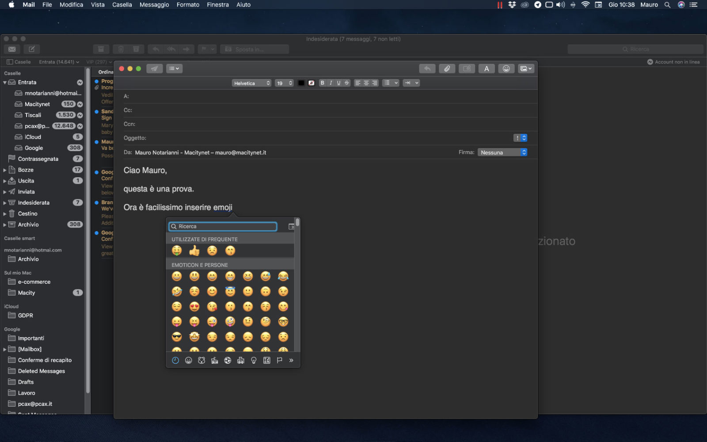This screenshot has height=442, width=707.
Task: Open the Firma signature dropdown
Action: (x=502, y=152)
